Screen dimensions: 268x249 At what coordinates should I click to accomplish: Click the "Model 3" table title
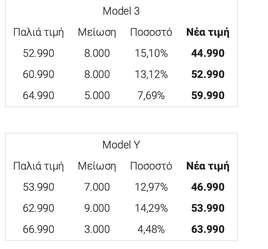tap(121, 11)
